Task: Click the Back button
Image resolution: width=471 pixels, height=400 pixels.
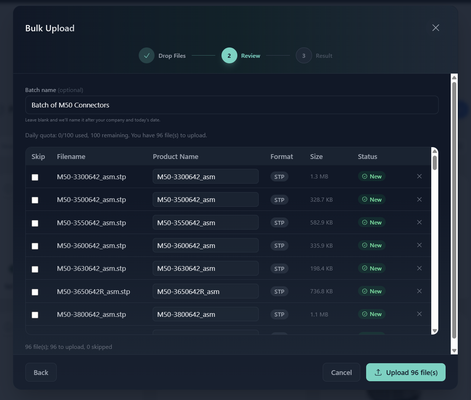Action: click(x=41, y=372)
